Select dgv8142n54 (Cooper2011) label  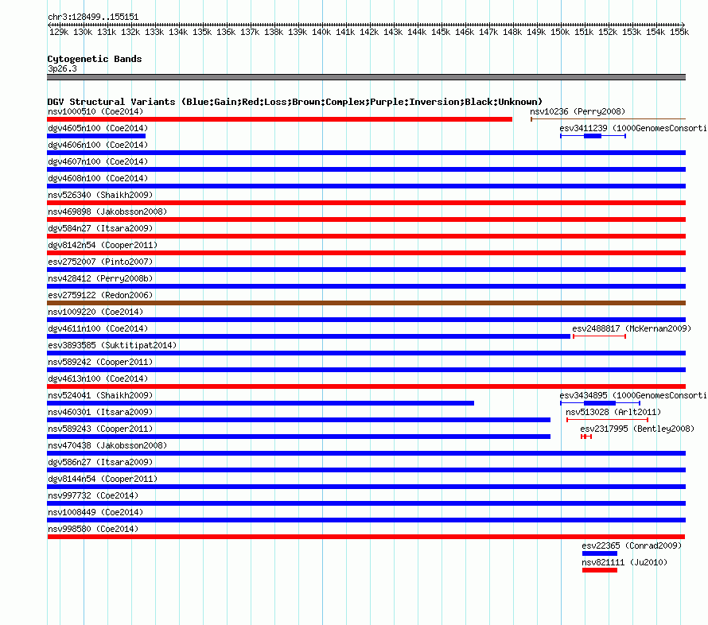(x=103, y=245)
